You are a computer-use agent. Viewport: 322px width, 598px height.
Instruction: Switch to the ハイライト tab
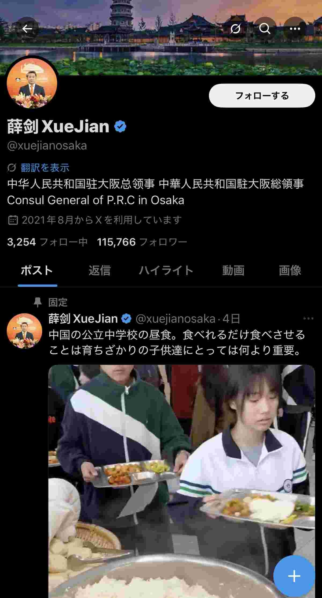[166, 270]
